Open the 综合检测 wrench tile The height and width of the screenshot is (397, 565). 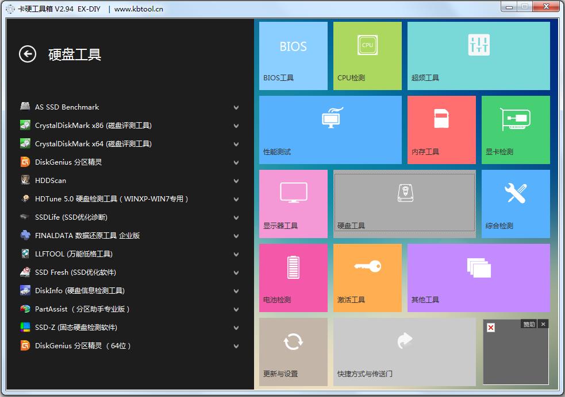tap(516, 204)
